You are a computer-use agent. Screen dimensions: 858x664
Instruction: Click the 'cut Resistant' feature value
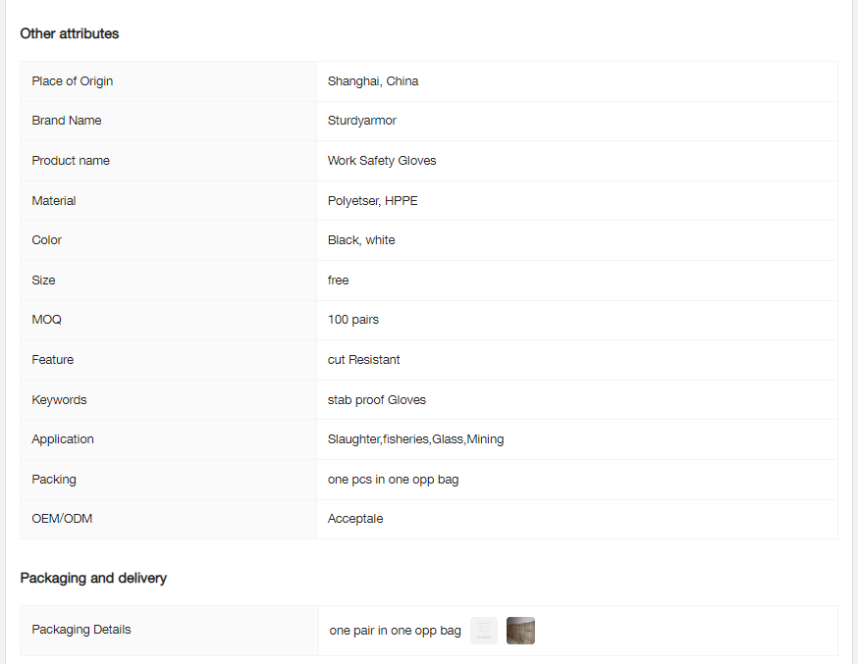point(364,360)
